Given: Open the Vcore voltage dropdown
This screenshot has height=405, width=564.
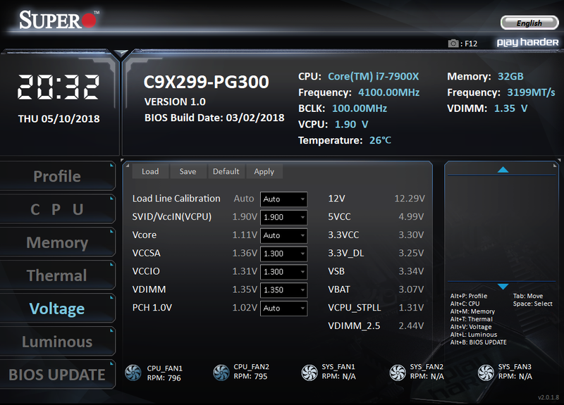Looking at the screenshot, I should (x=284, y=235).
